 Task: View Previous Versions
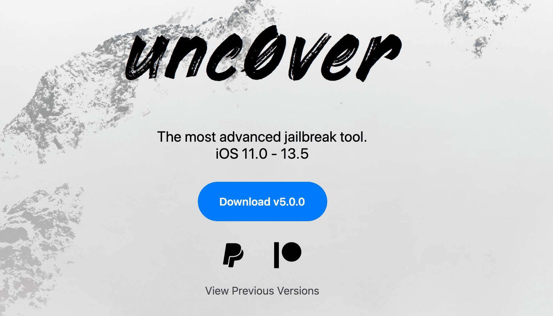click(262, 291)
